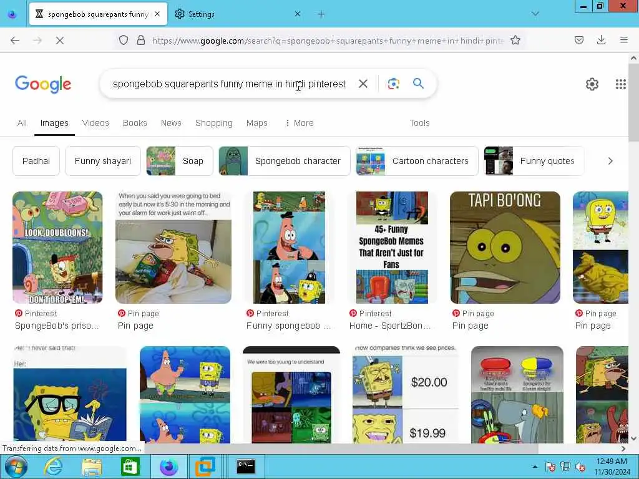This screenshot has height=479, width=639.
Task: Select the Images results tab
Action: [x=54, y=123]
